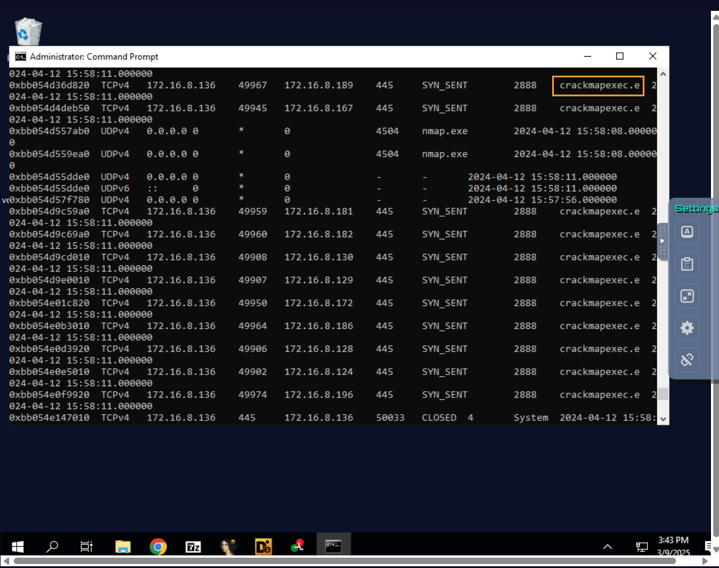This screenshot has height=568, width=719.
Task: Open taskbar Search
Action: [x=52, y=547]
